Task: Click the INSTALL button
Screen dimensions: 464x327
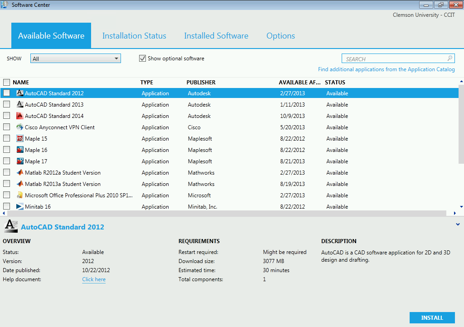Action: 432,317
